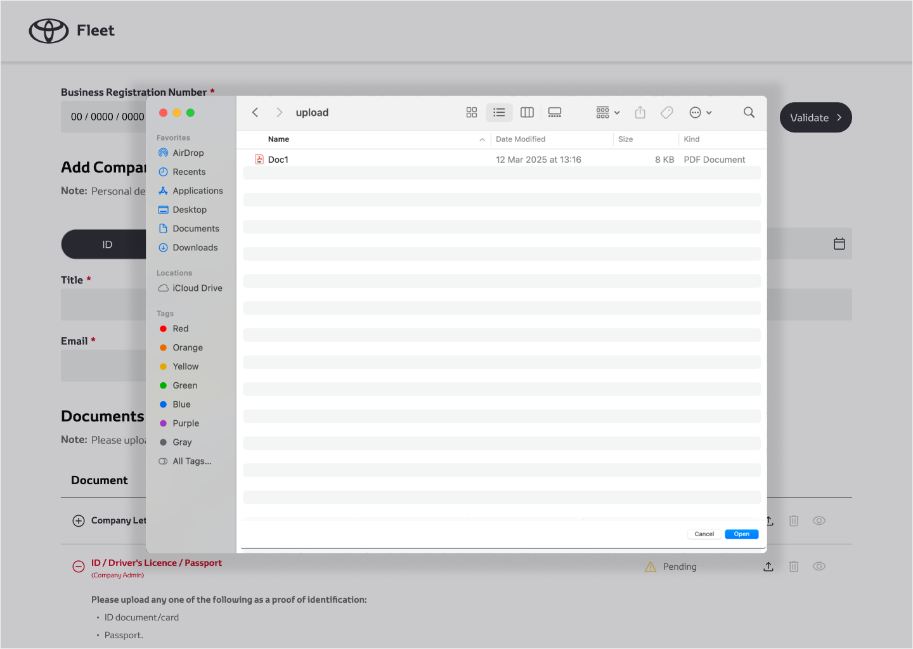Switch to icon grid view
The image size is (913, 649).
point(471,112)
